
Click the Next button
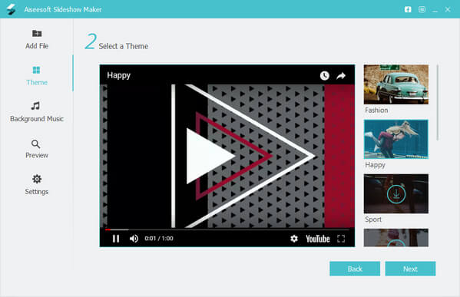click(x=410, y=269)
